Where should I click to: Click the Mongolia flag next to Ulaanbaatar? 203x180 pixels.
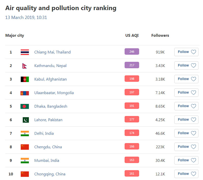[x=25, y=93]
